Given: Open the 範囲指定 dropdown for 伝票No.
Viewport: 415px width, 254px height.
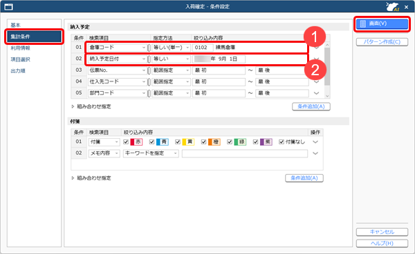Looking at the screenshot, I should click(171, 70).
